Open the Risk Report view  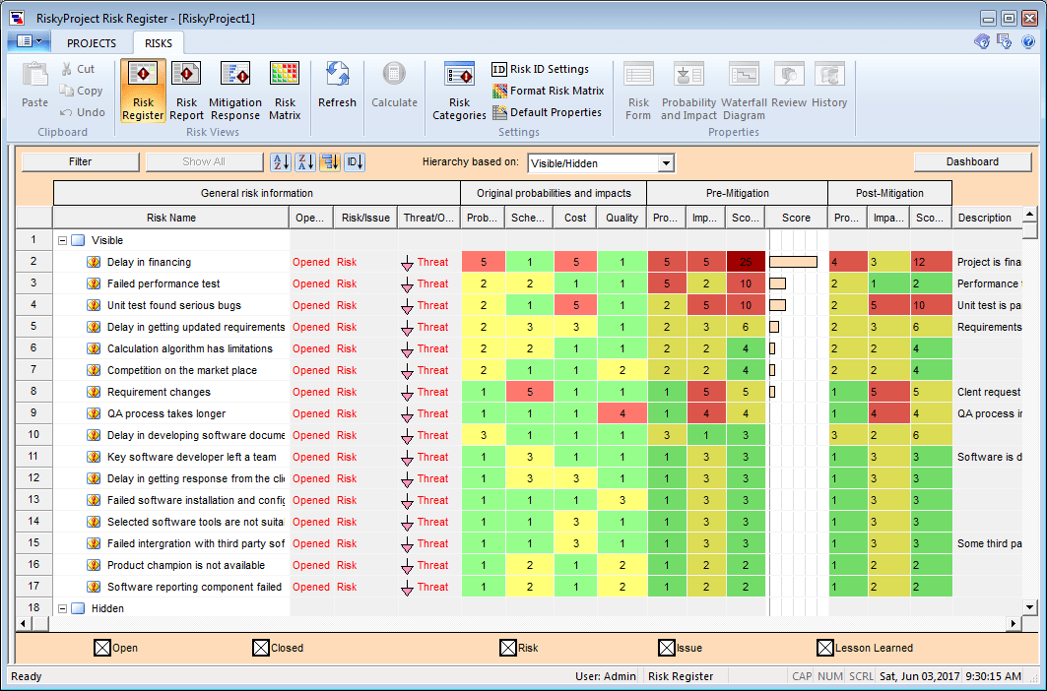click(186, 91)
